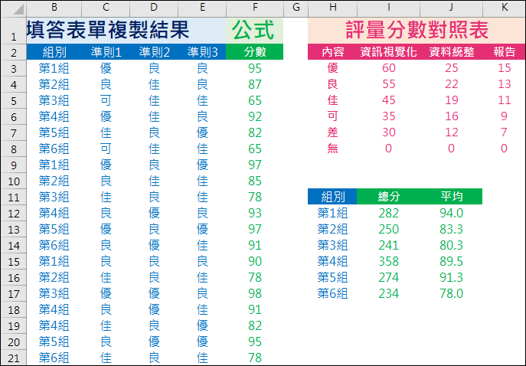The height and width of the screenshot is (366, 526).
Task: Click the 無 grade label cell
Action: [x=333, y=149]
